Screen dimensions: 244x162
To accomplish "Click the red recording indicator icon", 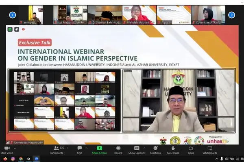I will coord(23,29).
